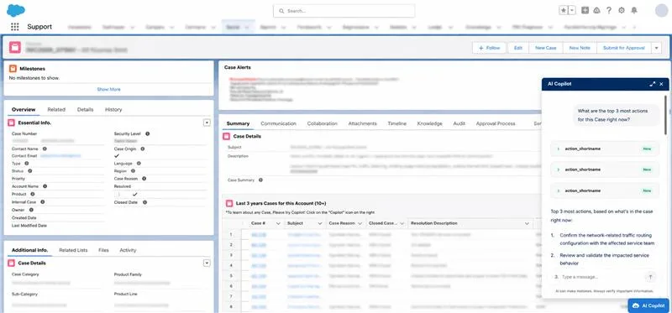The height and width of the screenshot is (313, 672).
Task: Open more actions dropdown beside Submit for Approval
Action: (x=656, y=48)
